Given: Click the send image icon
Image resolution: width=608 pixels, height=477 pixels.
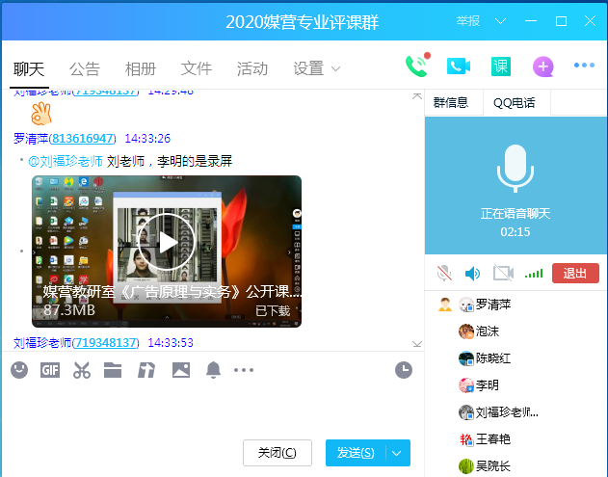Looking at the screenshot, I should pyautogui.click(x=180, y=369).
